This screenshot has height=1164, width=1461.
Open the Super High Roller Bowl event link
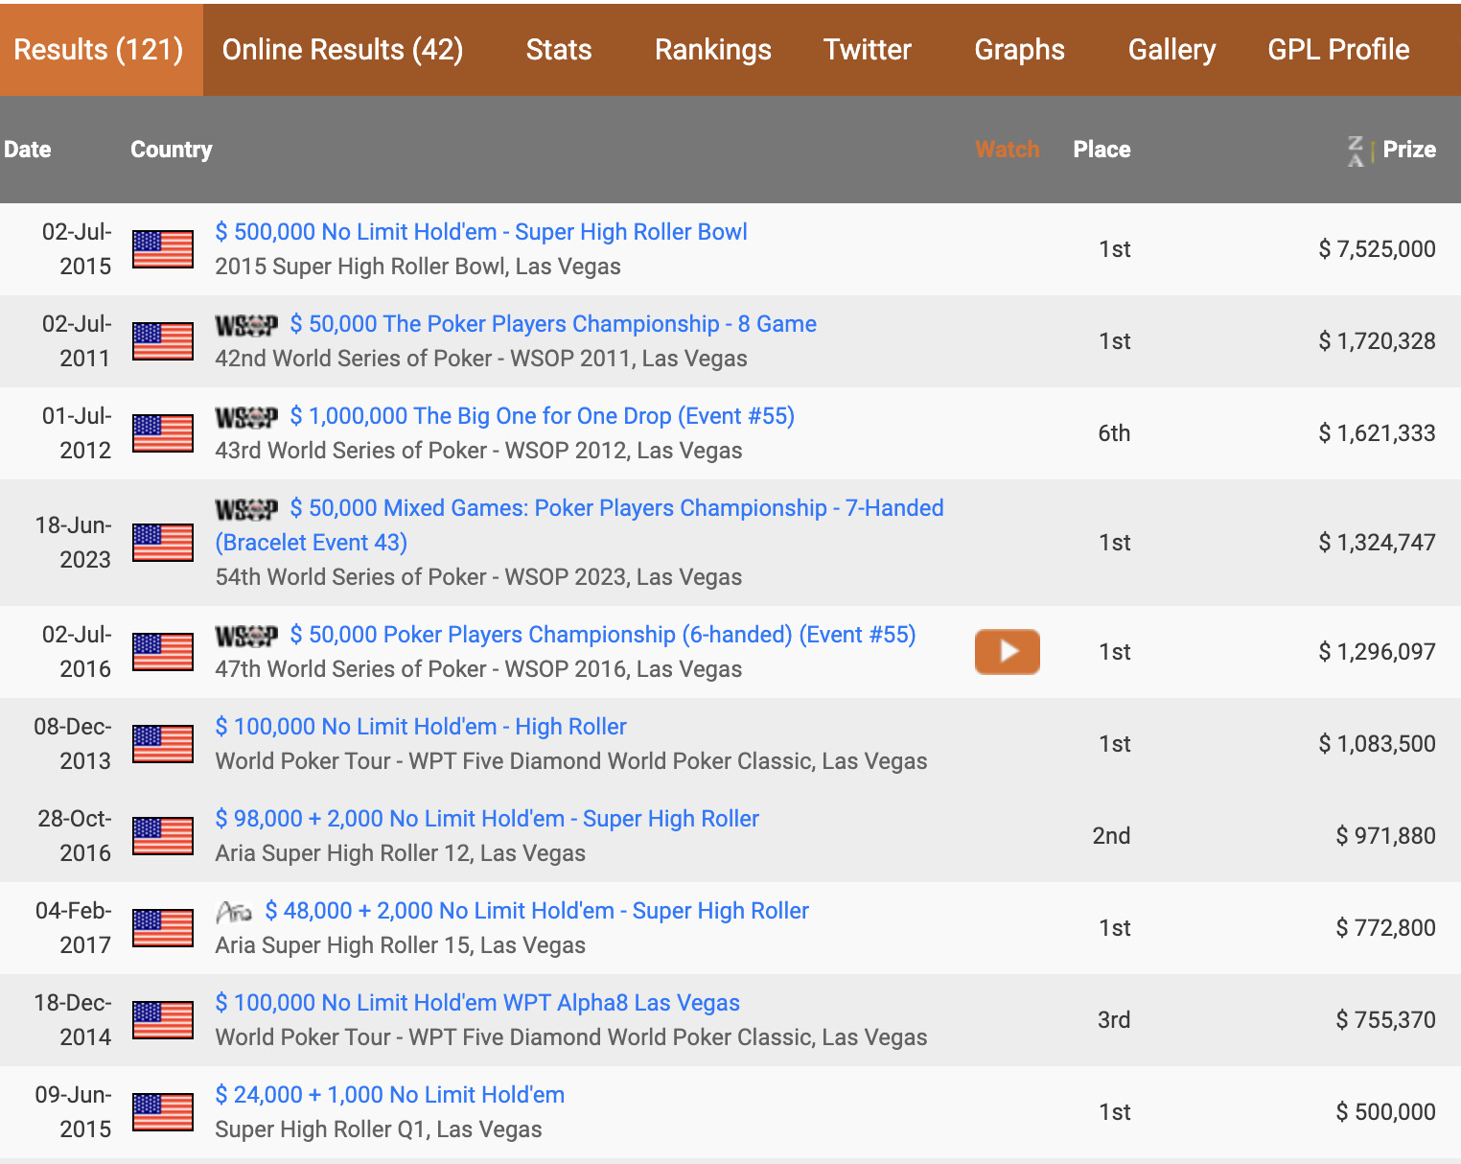(480, 232)
